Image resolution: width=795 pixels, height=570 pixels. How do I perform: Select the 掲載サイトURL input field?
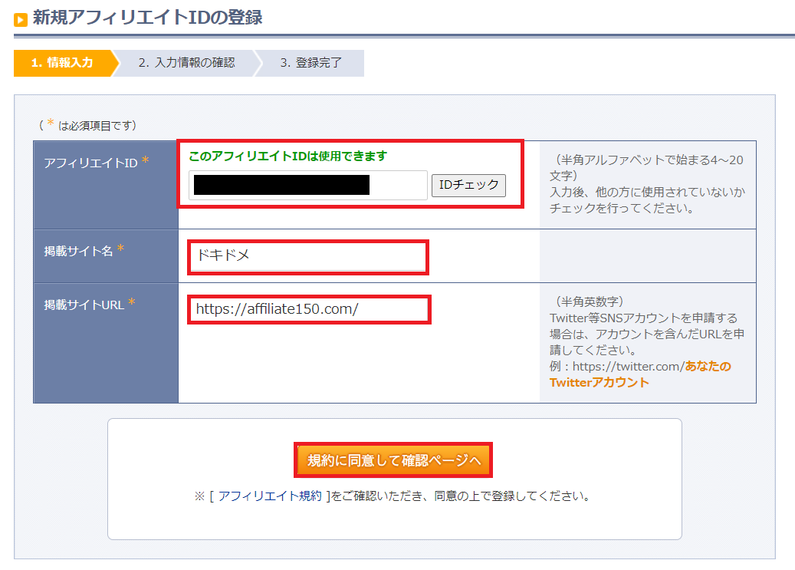pos(309,309)
